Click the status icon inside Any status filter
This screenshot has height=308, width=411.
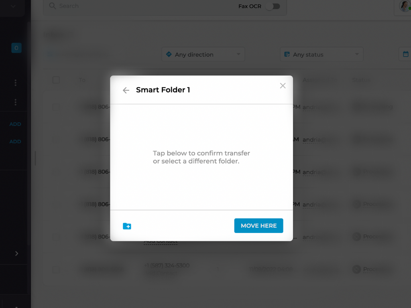pyautogui.click(x=286, y=54)
